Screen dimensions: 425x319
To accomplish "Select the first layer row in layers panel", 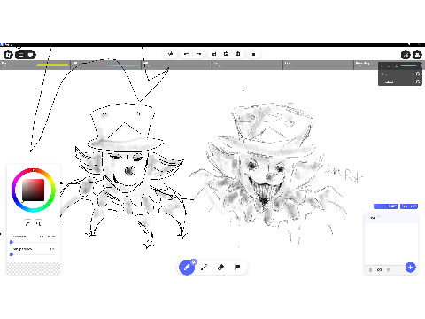I will (391, 218).
